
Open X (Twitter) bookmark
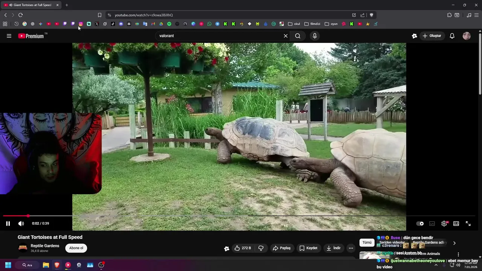[x=97, y=24]
